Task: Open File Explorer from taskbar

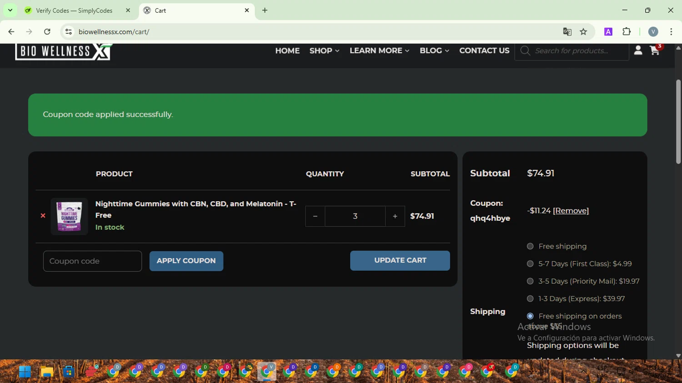Action: pos(47,372)
